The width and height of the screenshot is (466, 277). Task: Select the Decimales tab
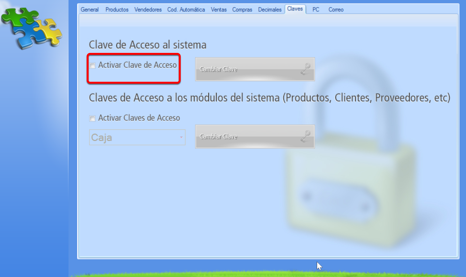pyautogui.click(x=270, y=9)
